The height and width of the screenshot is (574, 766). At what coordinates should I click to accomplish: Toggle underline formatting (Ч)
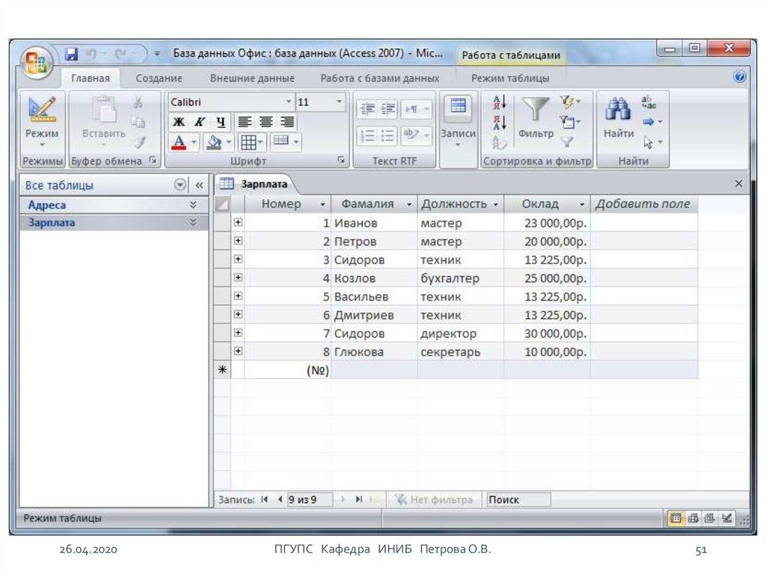[220, 122]
